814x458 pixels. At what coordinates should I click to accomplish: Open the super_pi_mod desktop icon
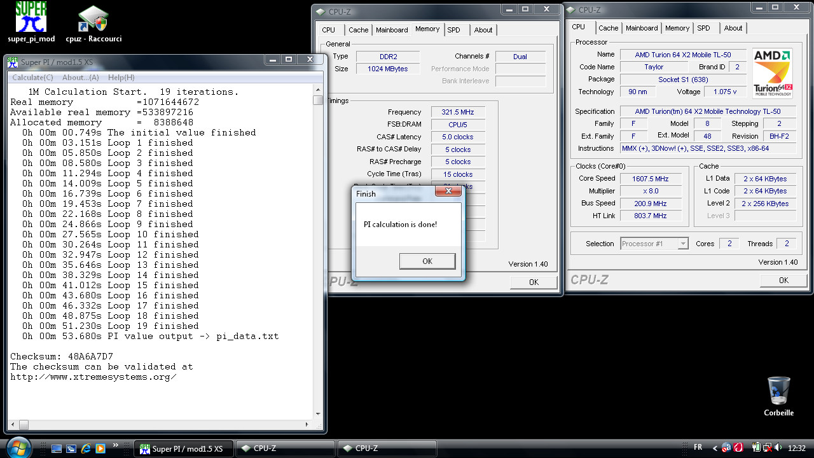coord(31,22)
